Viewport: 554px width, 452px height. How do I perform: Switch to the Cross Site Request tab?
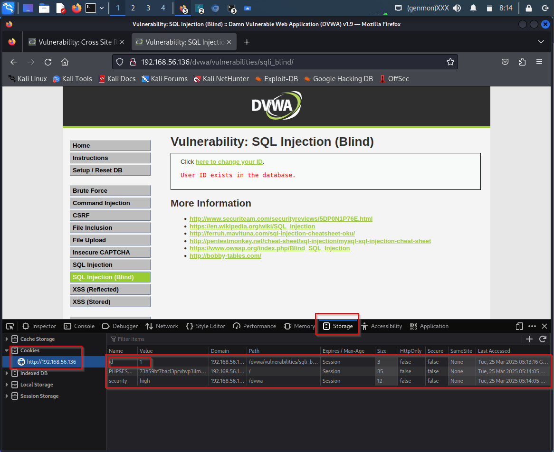76,42
